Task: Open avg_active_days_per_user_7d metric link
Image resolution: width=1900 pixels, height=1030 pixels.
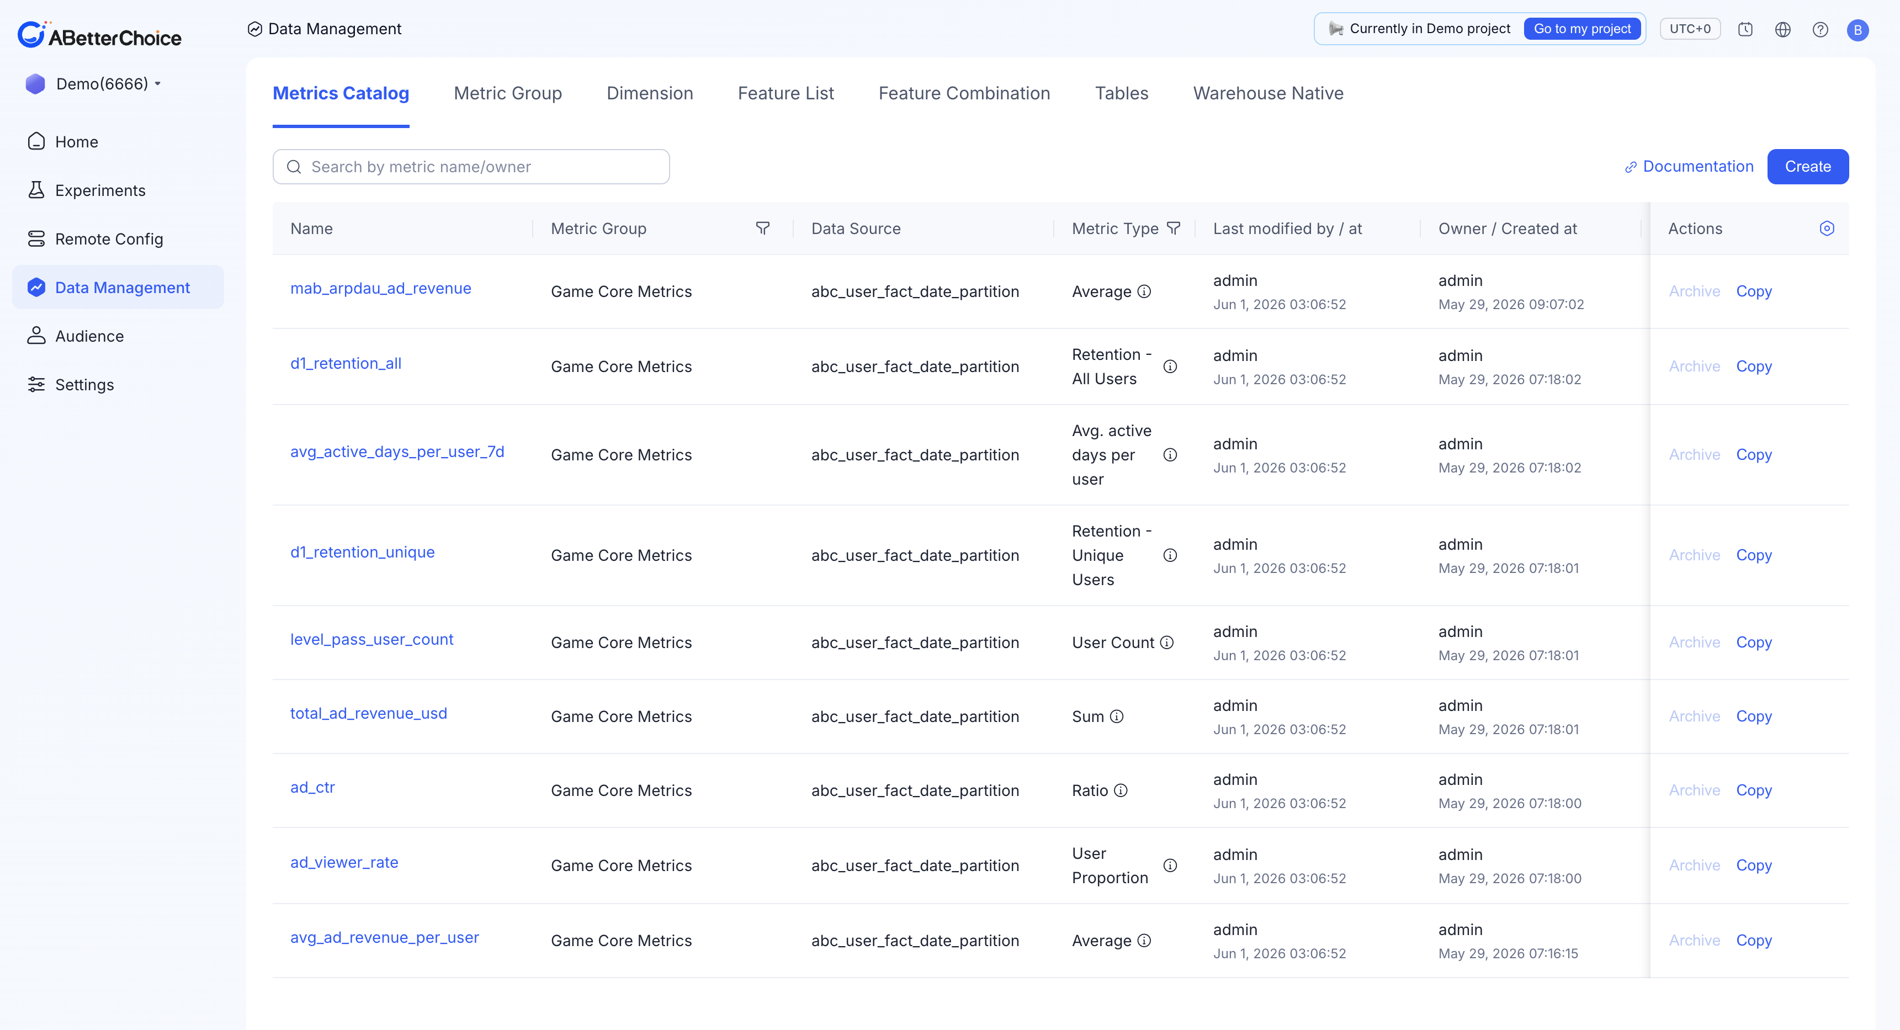Action: pos(397,452)
